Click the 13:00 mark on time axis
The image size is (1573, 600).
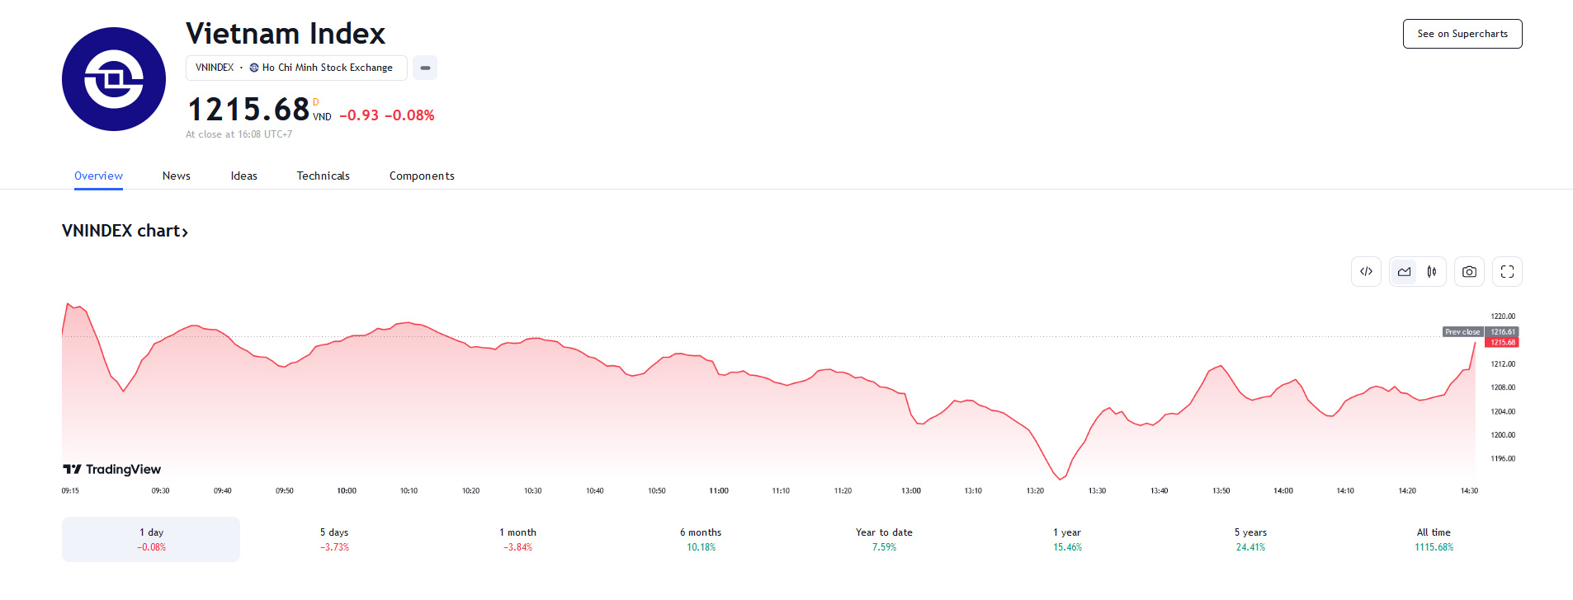point(911,490)
